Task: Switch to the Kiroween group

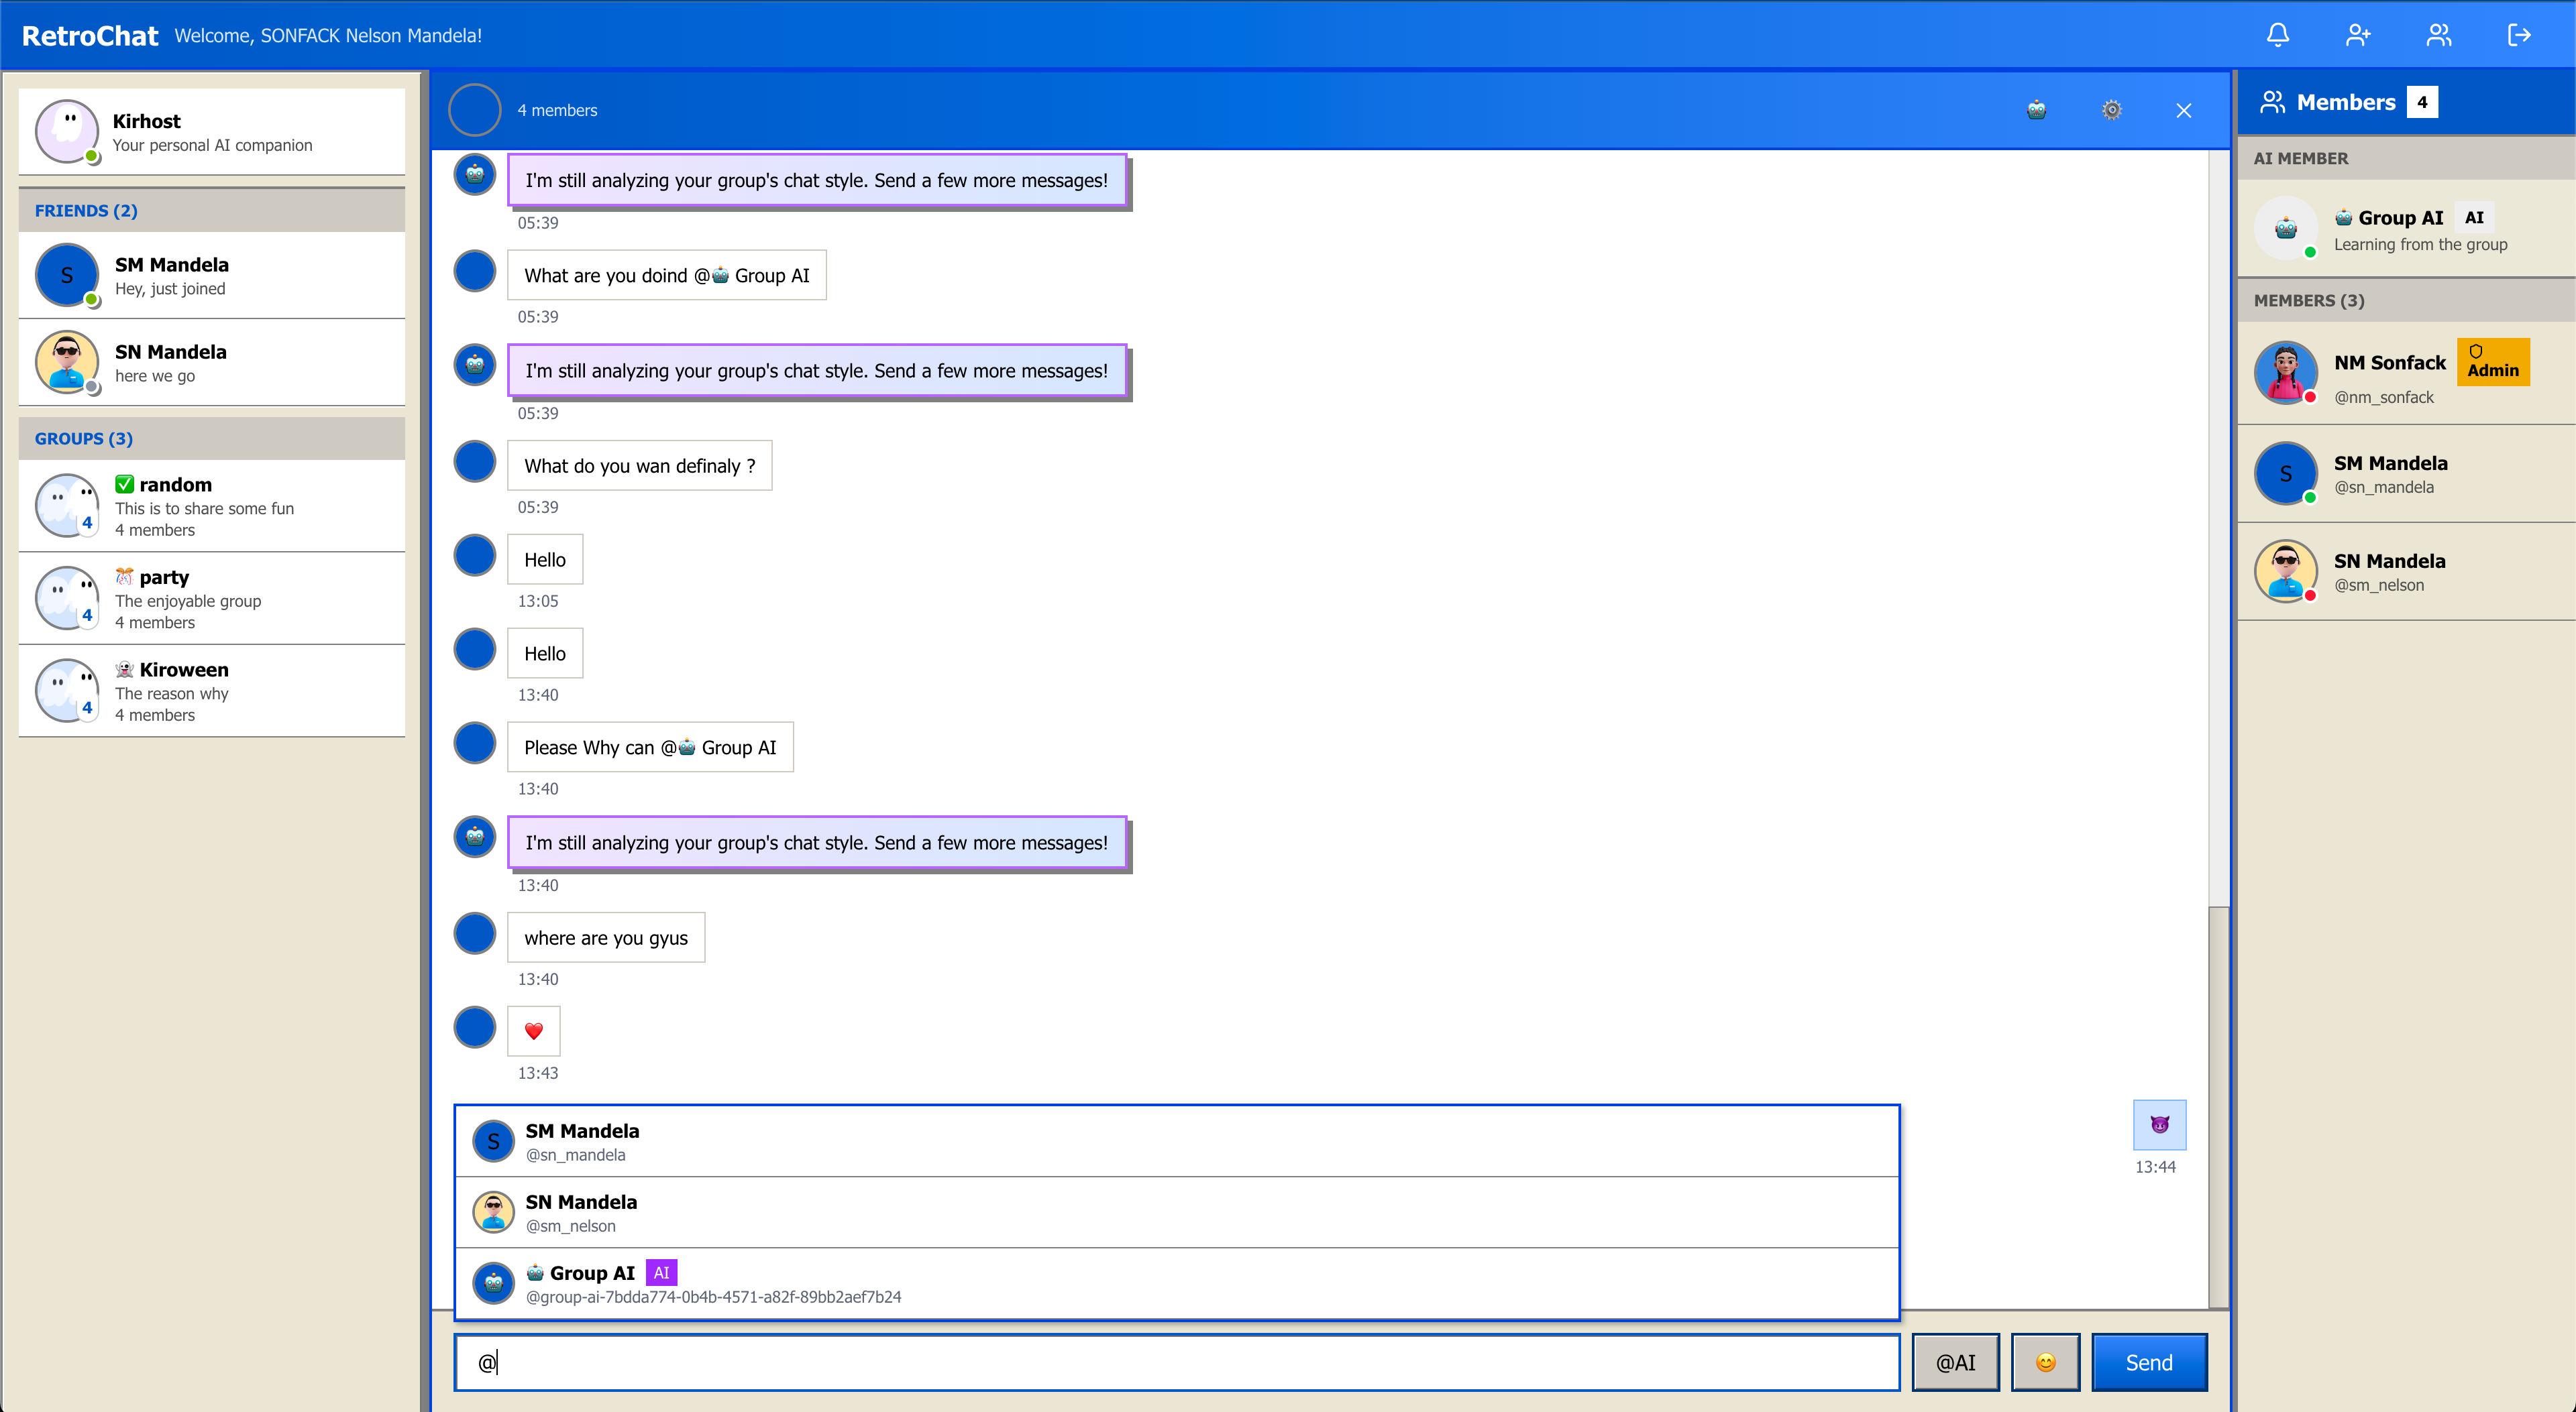Action: click(212, 691)
